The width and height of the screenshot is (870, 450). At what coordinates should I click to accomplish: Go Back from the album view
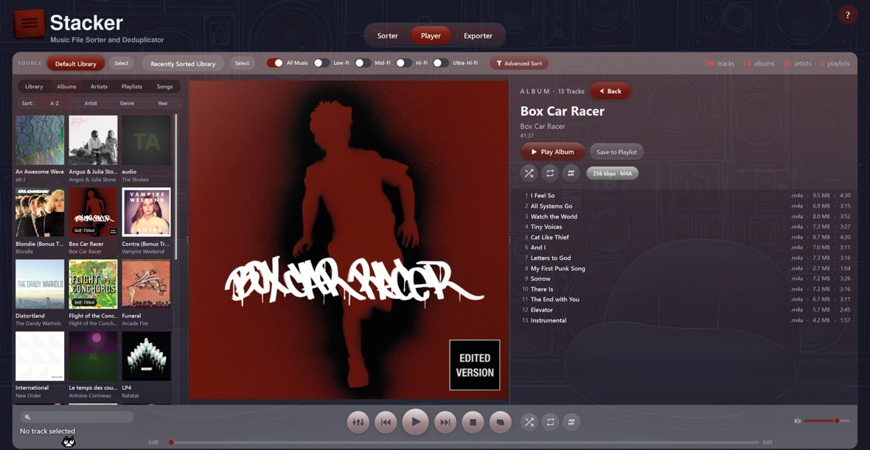pyautogui.click(x=610, y=91)
